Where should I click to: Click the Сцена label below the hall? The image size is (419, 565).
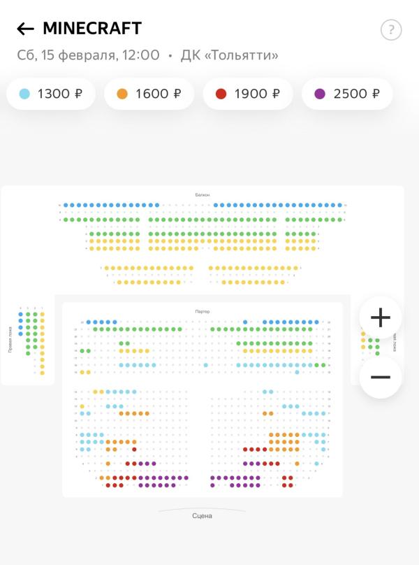click(202, 516)
